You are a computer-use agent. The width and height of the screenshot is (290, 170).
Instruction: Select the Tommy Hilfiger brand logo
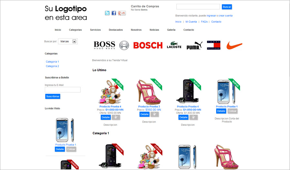(214, 45)
